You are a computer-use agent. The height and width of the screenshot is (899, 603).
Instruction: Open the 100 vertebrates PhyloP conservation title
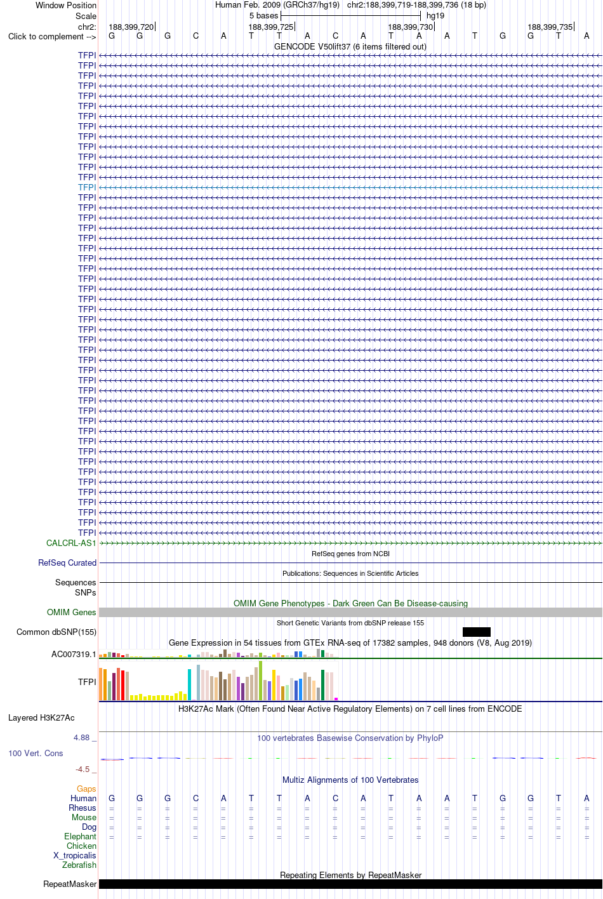pyautogui.click(x=350, y=738)
